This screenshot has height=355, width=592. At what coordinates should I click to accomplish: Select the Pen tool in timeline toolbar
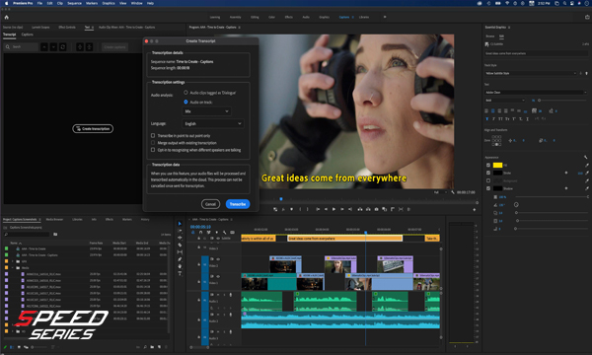[x=180, y=259]
